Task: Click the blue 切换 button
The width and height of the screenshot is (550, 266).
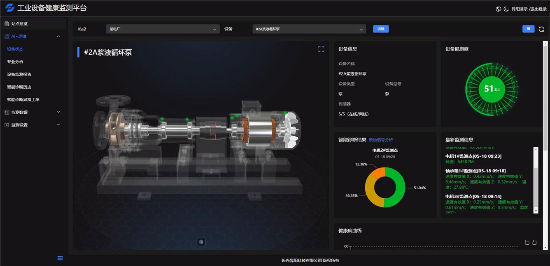Action: click(x=380, y=29)
